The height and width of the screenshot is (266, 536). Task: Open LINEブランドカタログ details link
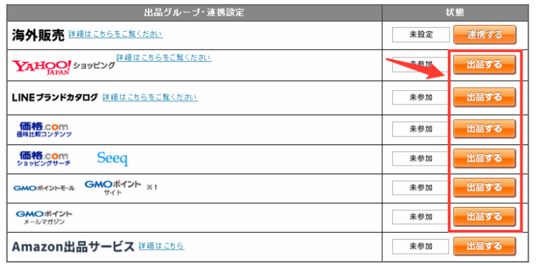point(149,97)
